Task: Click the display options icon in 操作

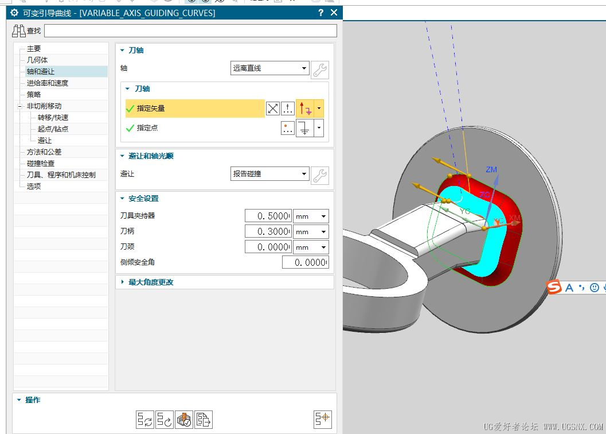Action: pyautogui.click(x=322, y=419)
